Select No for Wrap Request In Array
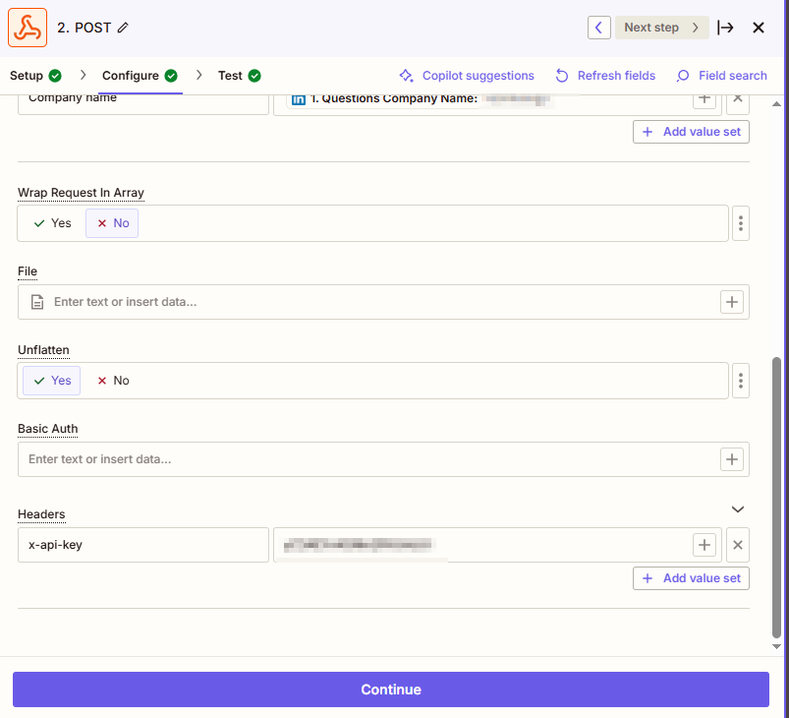Viewport: 789px width, 718px height. pyautogui.click(x=112, y=223)
